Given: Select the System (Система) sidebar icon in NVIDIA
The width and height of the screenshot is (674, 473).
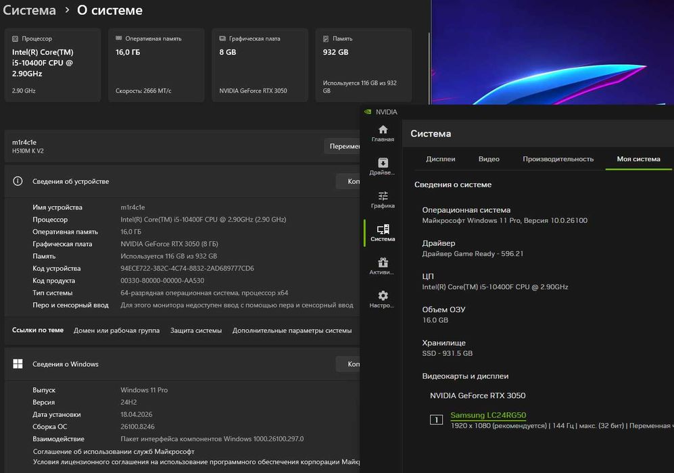Looking at the screenshot, I should click(383, 233).
